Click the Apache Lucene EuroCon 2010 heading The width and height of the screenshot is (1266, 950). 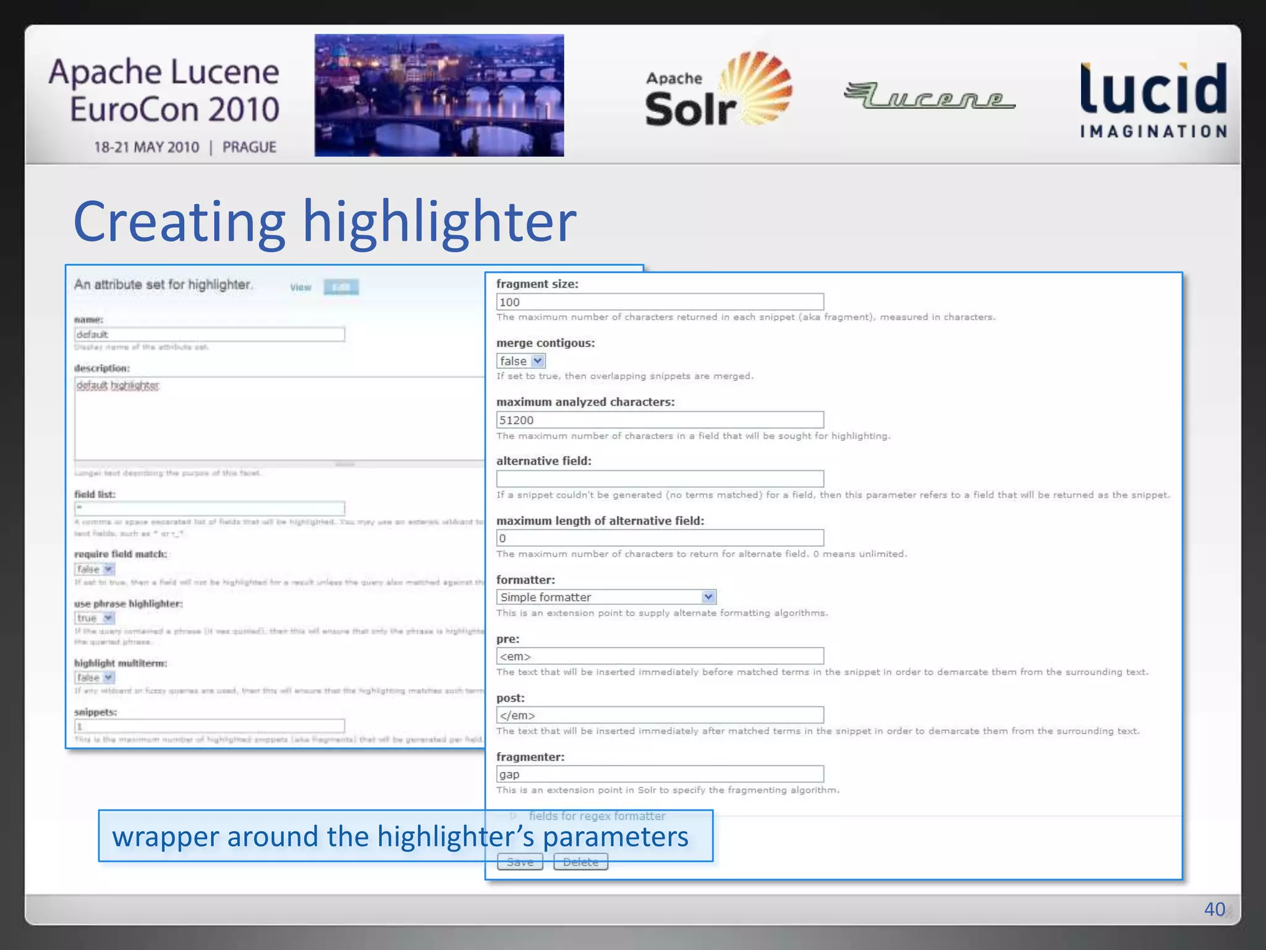(164, 90)
